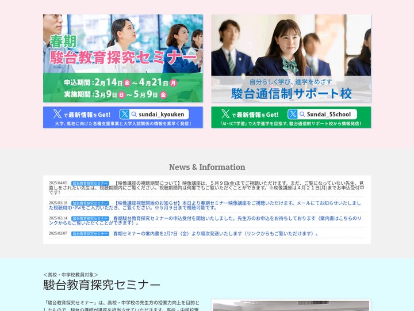Open the 春期 駿台教育探究セミナー banner

coord(123,58)
